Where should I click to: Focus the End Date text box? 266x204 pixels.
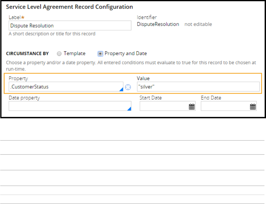tap(225, 106)
